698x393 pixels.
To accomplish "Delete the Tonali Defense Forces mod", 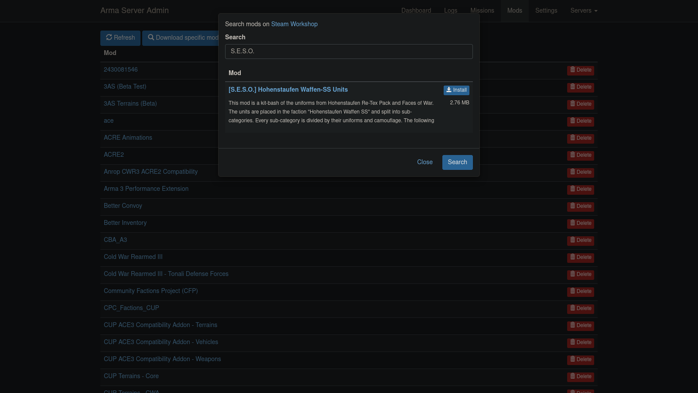I will 581,275.
